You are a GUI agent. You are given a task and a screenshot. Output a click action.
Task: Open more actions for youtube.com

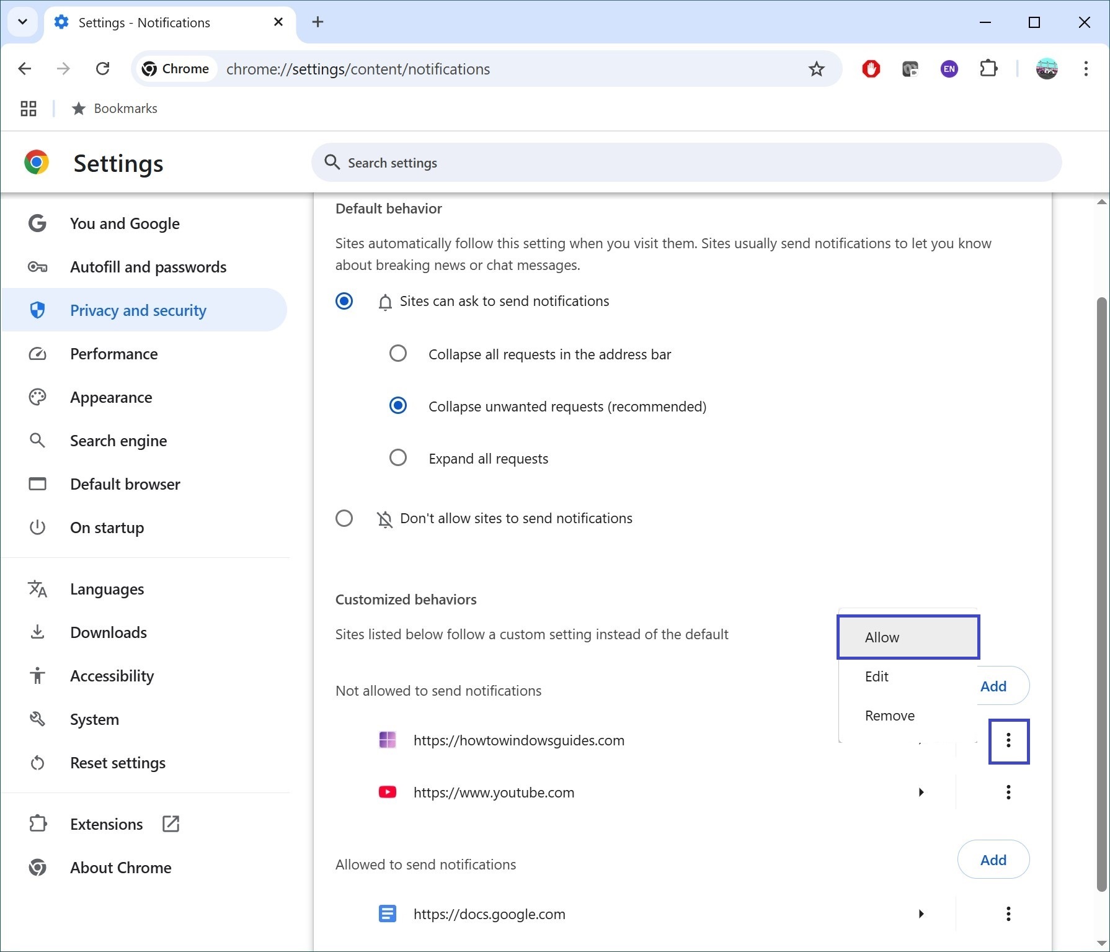(x=1008, y=793)
